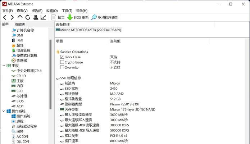Select the 系统驱动程序 tree item
Screen dimensions: 250x144
coord(27,126)
